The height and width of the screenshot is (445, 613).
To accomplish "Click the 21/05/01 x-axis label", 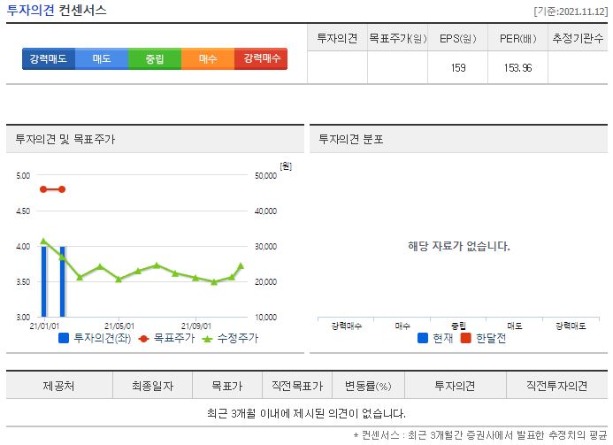I will click(119, 326).
